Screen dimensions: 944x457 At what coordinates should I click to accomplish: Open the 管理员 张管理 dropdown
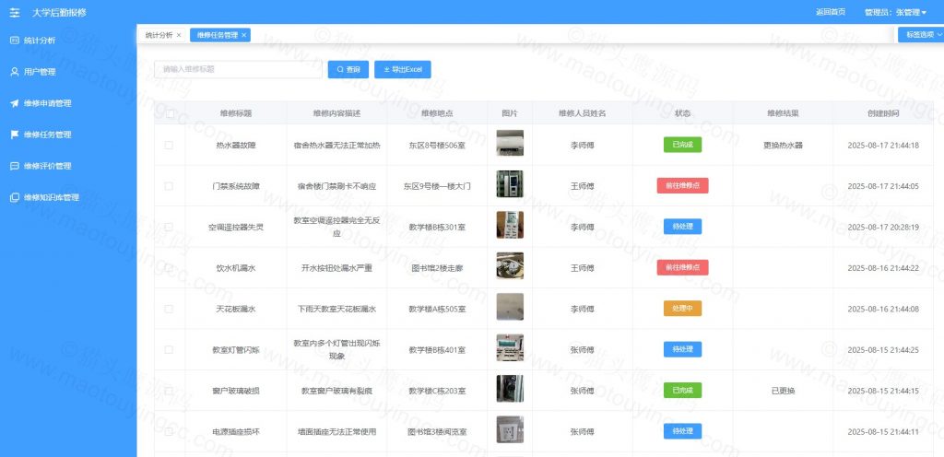point(895,12)
